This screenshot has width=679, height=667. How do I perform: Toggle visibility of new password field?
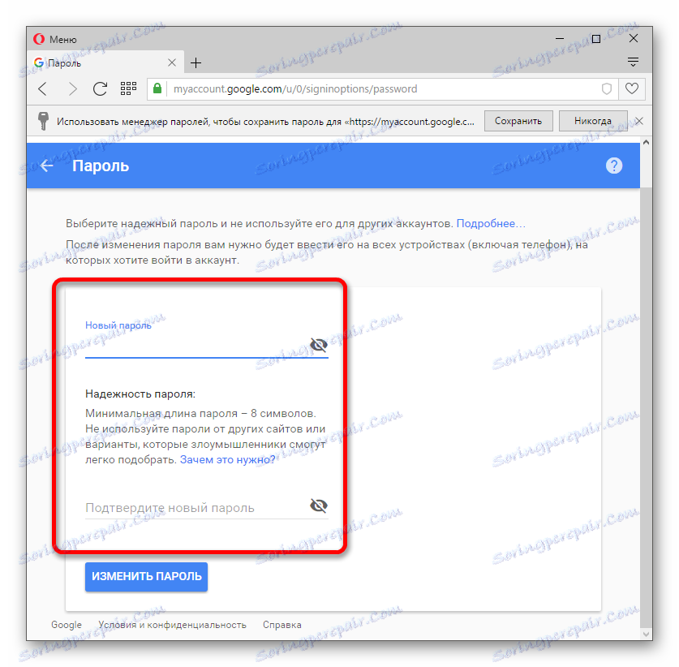tap(319, 345)
